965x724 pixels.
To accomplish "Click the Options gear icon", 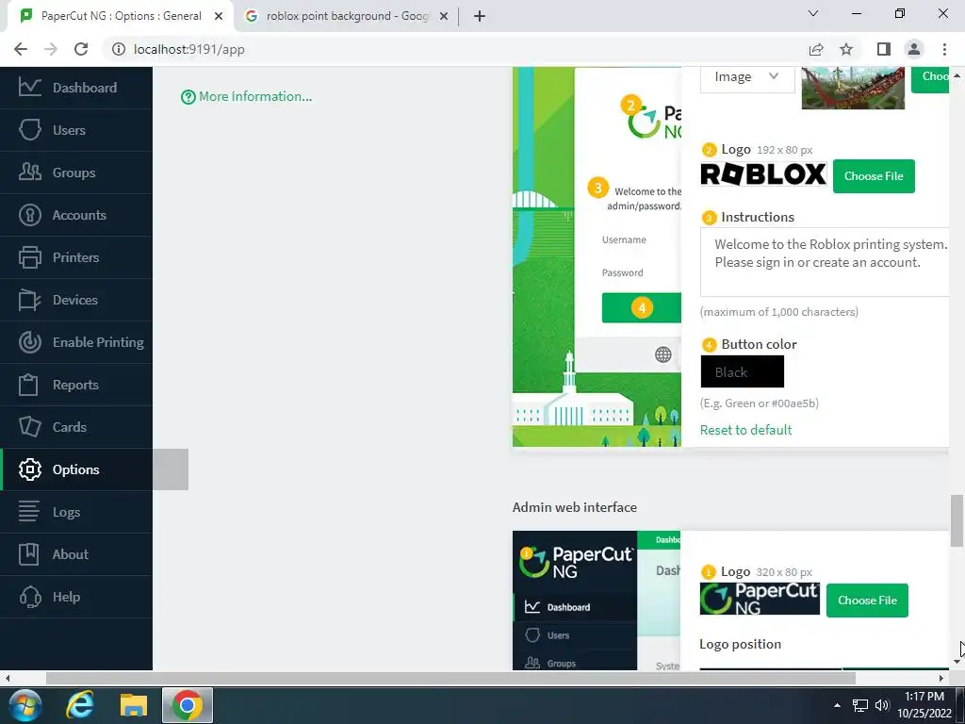I will pos(29,469).
